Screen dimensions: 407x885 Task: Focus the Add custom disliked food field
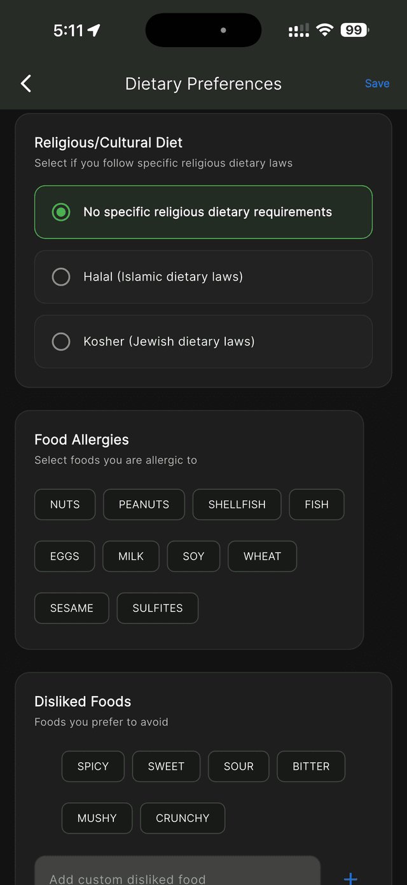177,874
